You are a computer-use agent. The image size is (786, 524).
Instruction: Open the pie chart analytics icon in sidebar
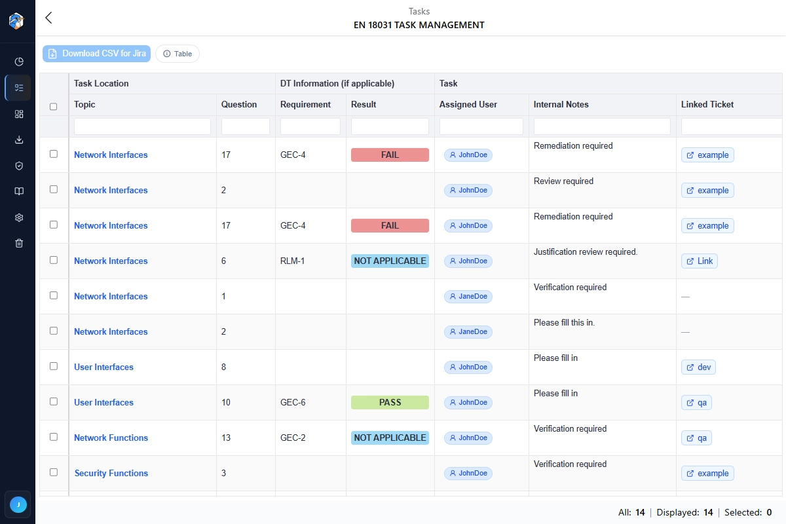click(x=18, y=61)
